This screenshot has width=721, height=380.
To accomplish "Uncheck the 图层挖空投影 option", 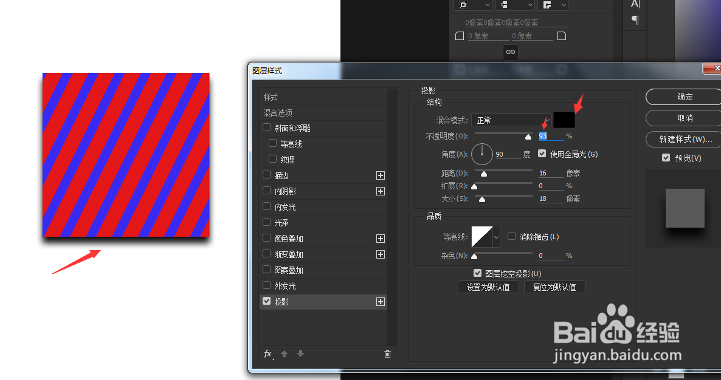I will coord(477,273).
